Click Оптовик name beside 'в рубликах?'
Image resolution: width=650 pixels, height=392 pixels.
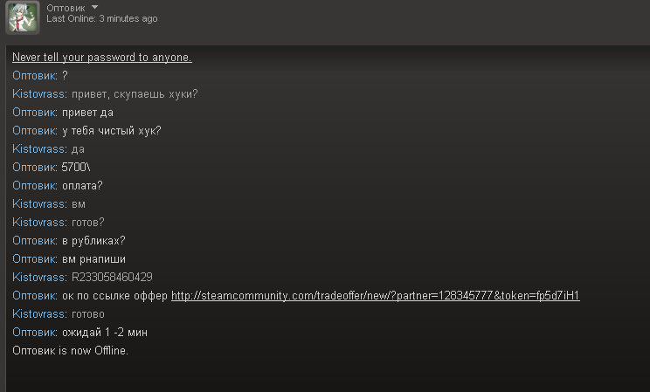(35, 241)
